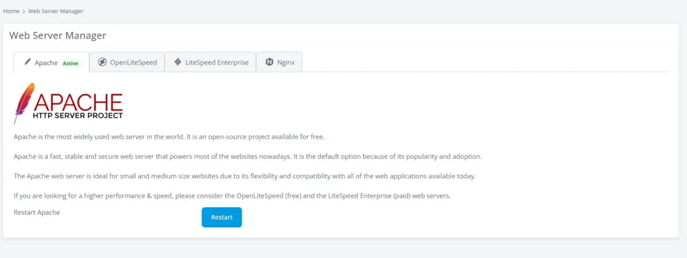Image resolution: width=687 pixels, height=258 pixels.
Task: Switch to the Nginx tab
Action: pos(286,62)
